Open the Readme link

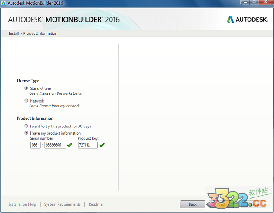(95, 204)
